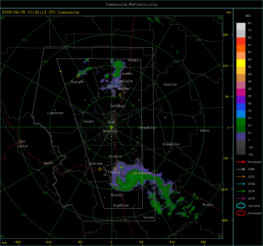Click the Vulcan city label
Screen dimensions: 263x246
pos(149,217)
